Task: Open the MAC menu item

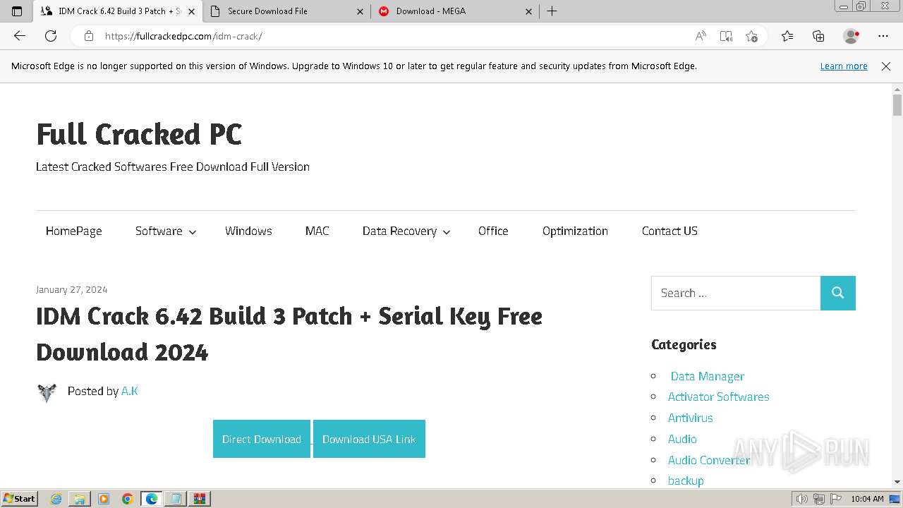Action: pyautogui.click(x=317, y=231)
